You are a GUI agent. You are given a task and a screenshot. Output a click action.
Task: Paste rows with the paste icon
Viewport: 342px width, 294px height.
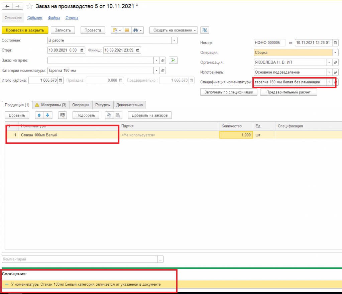click(118, 115)
